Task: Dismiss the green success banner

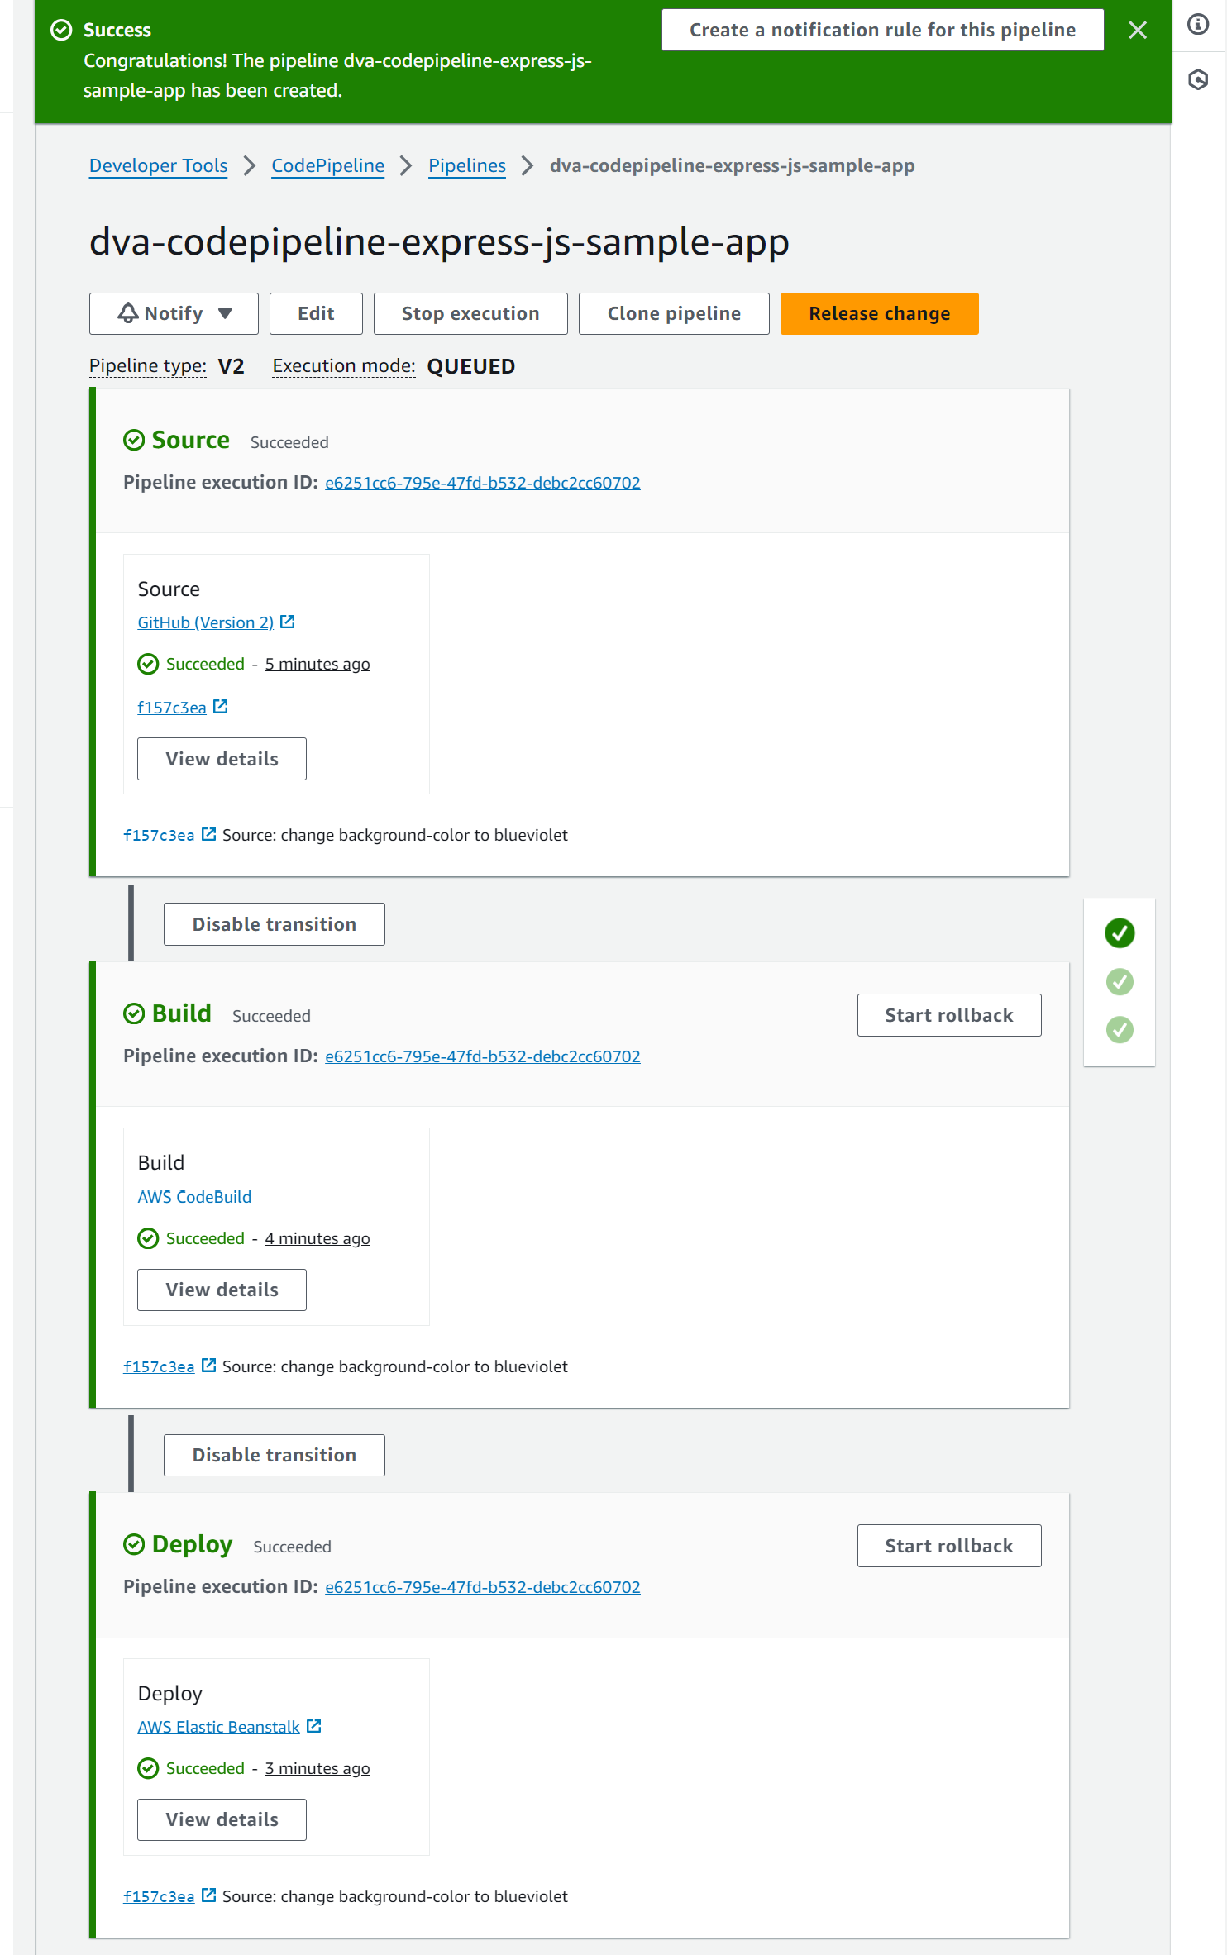Action: 1137,31
